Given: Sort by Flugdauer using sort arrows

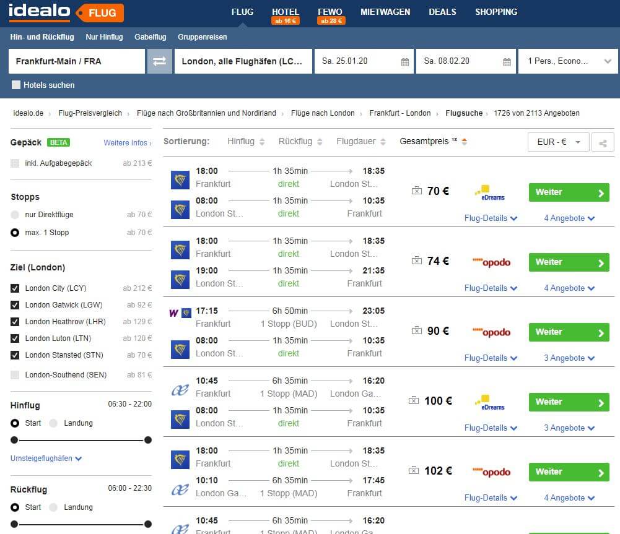Looking at the screenshot, I should click(383, 142).
